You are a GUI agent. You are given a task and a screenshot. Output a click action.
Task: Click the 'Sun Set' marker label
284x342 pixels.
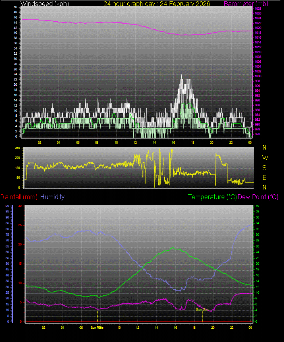[x=202, y=309]
